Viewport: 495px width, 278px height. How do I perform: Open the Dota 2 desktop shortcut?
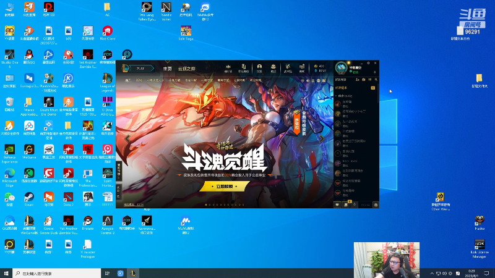pyautogui.click(x=68, y=199)
